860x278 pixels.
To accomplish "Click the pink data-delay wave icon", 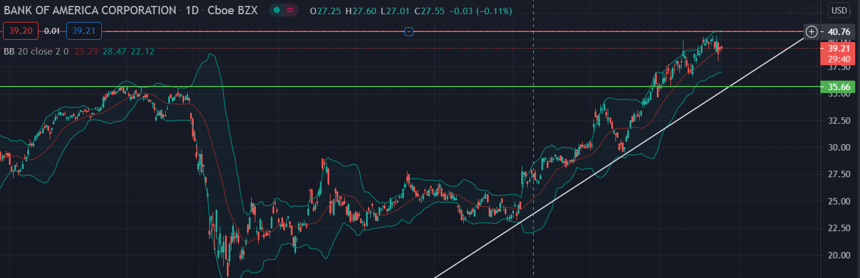I will (290, 11).
